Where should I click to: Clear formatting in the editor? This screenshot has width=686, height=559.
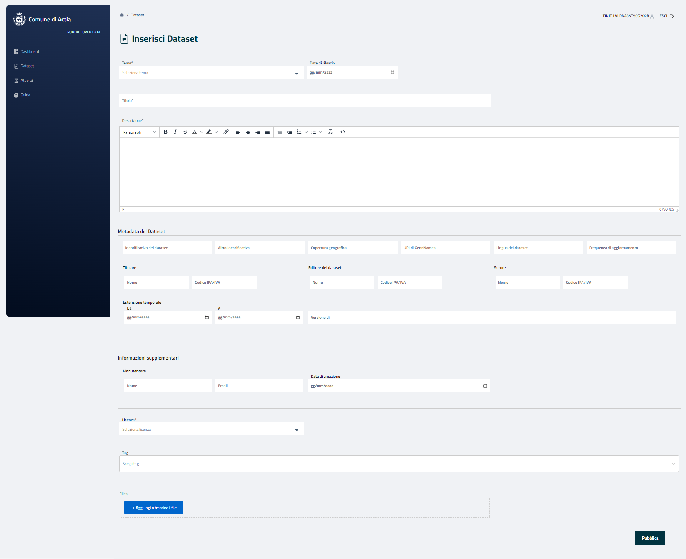[330, 132]
